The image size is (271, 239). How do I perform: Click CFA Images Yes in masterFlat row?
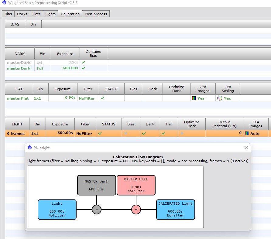[201, 98]
